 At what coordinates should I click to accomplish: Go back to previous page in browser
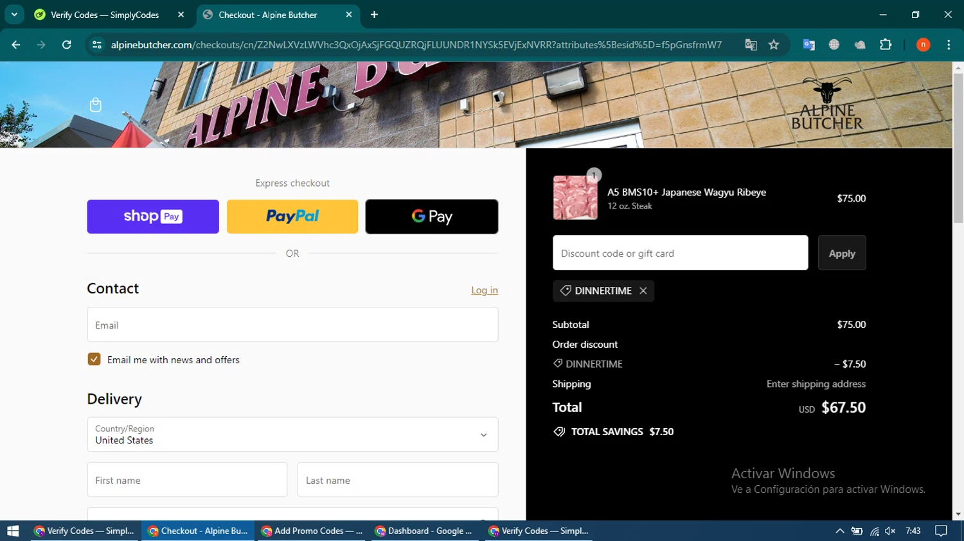click(16, 44)
